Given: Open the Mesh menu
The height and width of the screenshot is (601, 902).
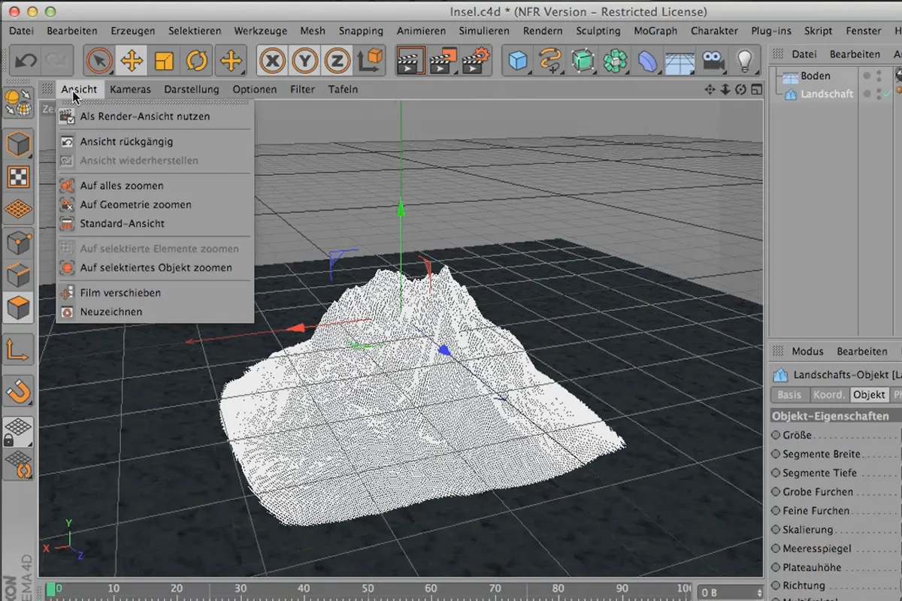Looking at the screenshot, I should (313, 31).
